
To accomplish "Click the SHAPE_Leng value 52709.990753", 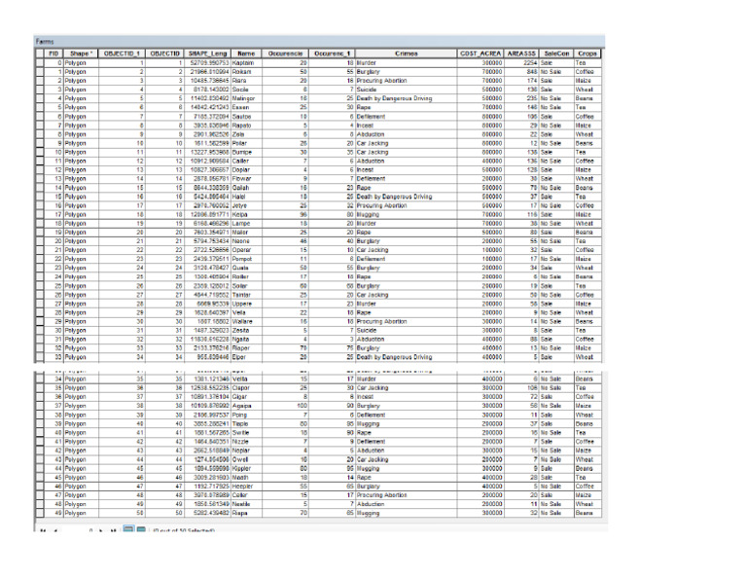I will point(209,63).
